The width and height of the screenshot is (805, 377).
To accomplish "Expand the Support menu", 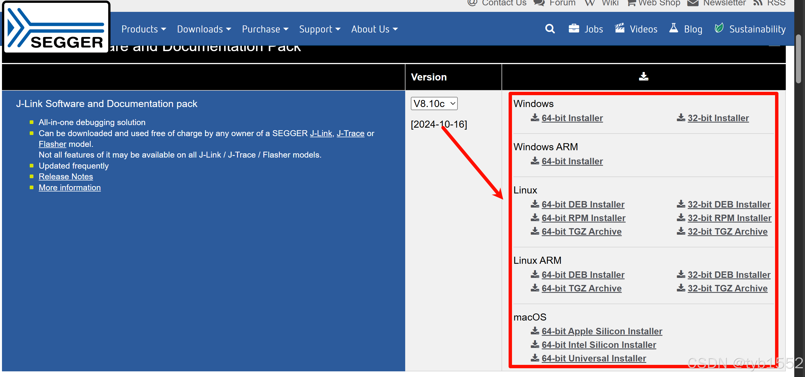I will pos(320,29).
